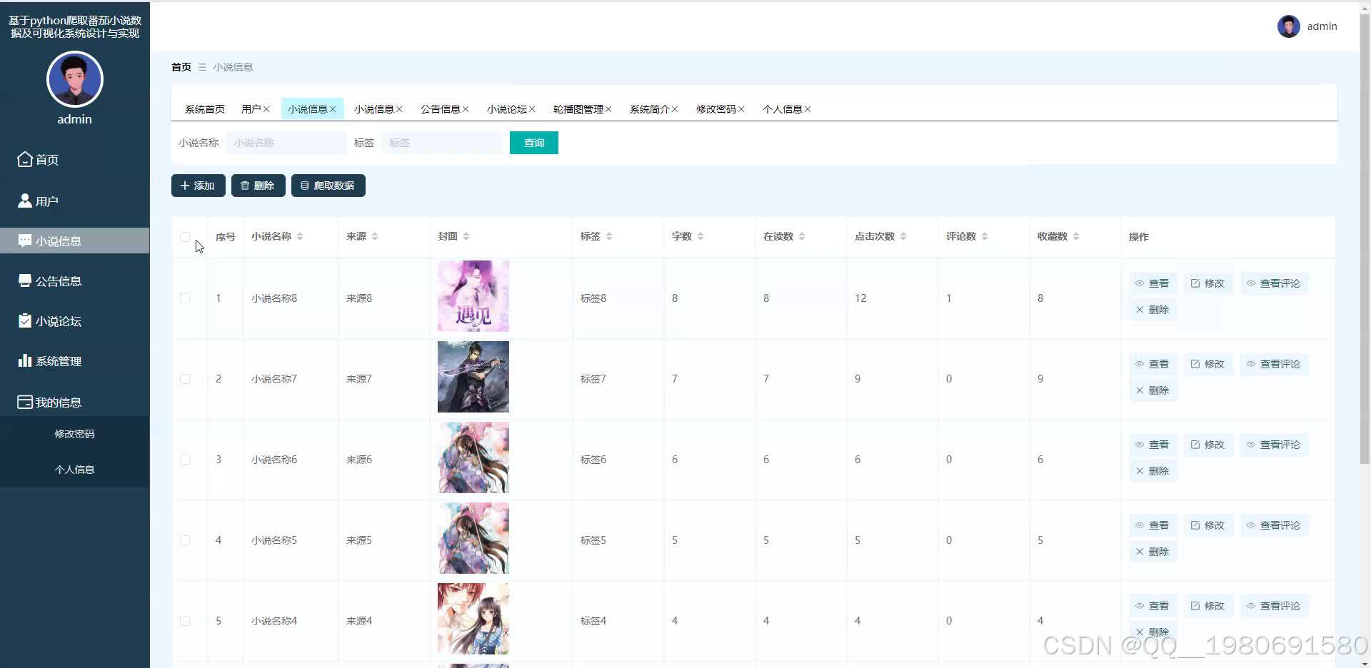Open 公告信息 via its sidebar icon
Viewport: 1371px width, 668px height.
click(x=24, y=280)
